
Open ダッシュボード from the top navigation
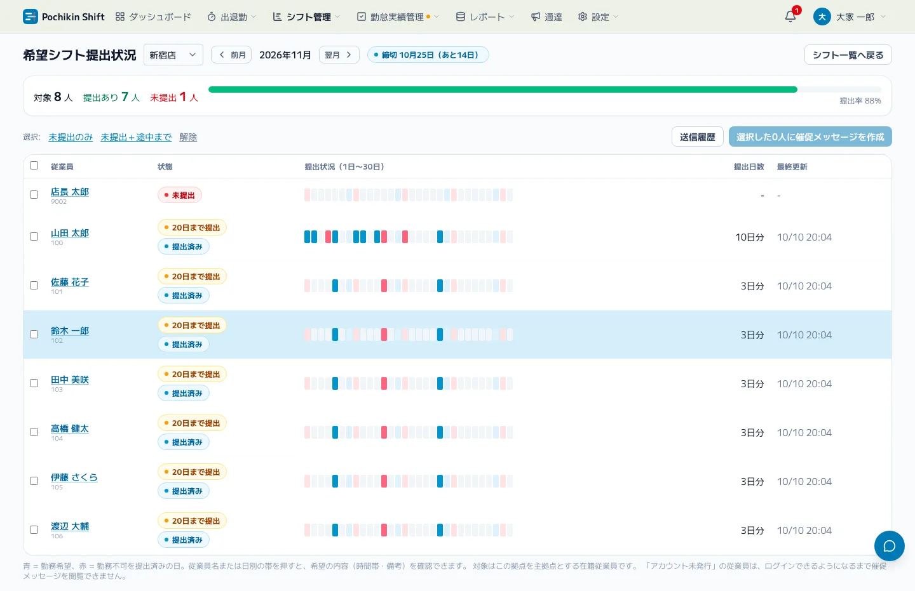[x=153, y=17]
